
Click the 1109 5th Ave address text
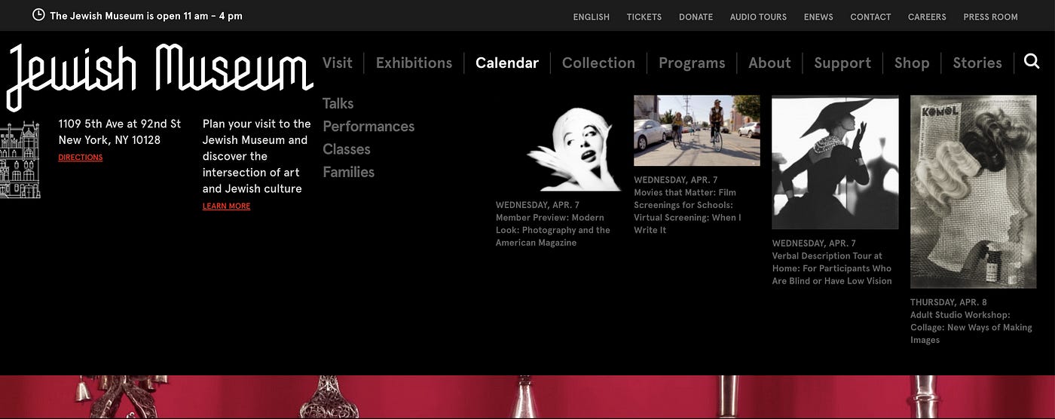(120, 132)
